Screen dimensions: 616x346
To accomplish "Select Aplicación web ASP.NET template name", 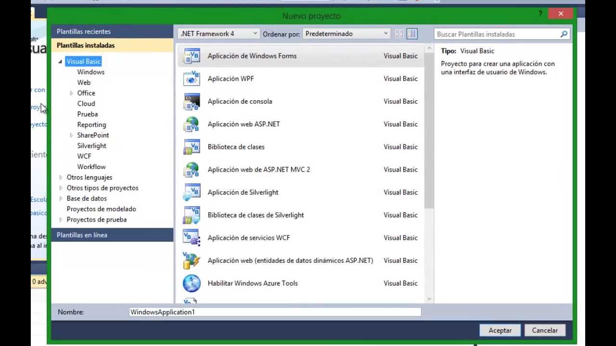I will tap(244, 124).
